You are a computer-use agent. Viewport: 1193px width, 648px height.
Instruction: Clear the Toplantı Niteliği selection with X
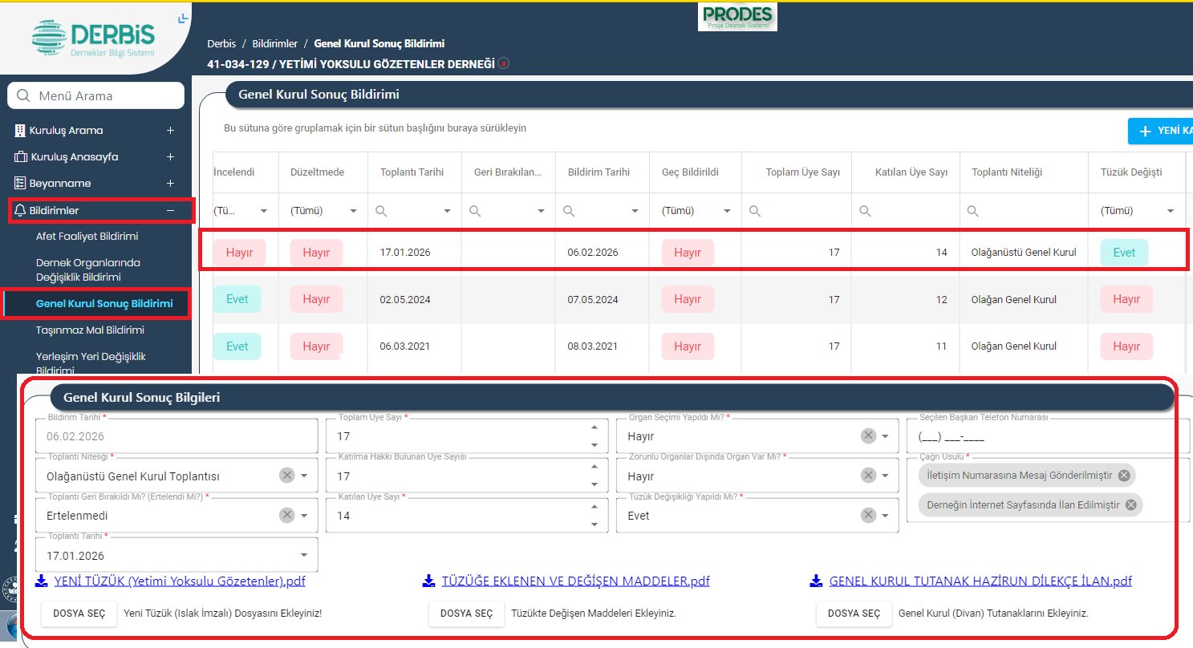tap(286, 476)
